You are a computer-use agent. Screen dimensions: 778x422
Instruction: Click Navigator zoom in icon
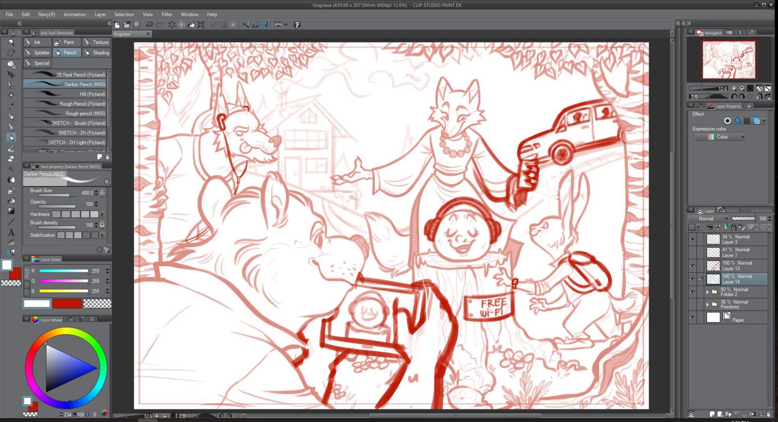pyautogui.click(x=742, y=88)
